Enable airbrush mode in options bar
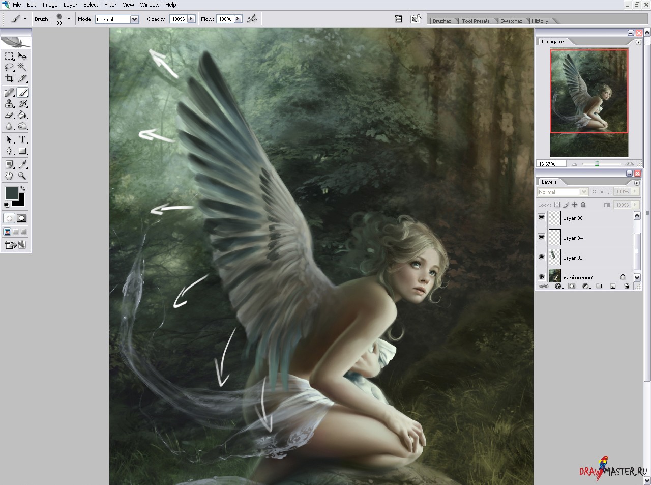 click(x=252, y=19)
